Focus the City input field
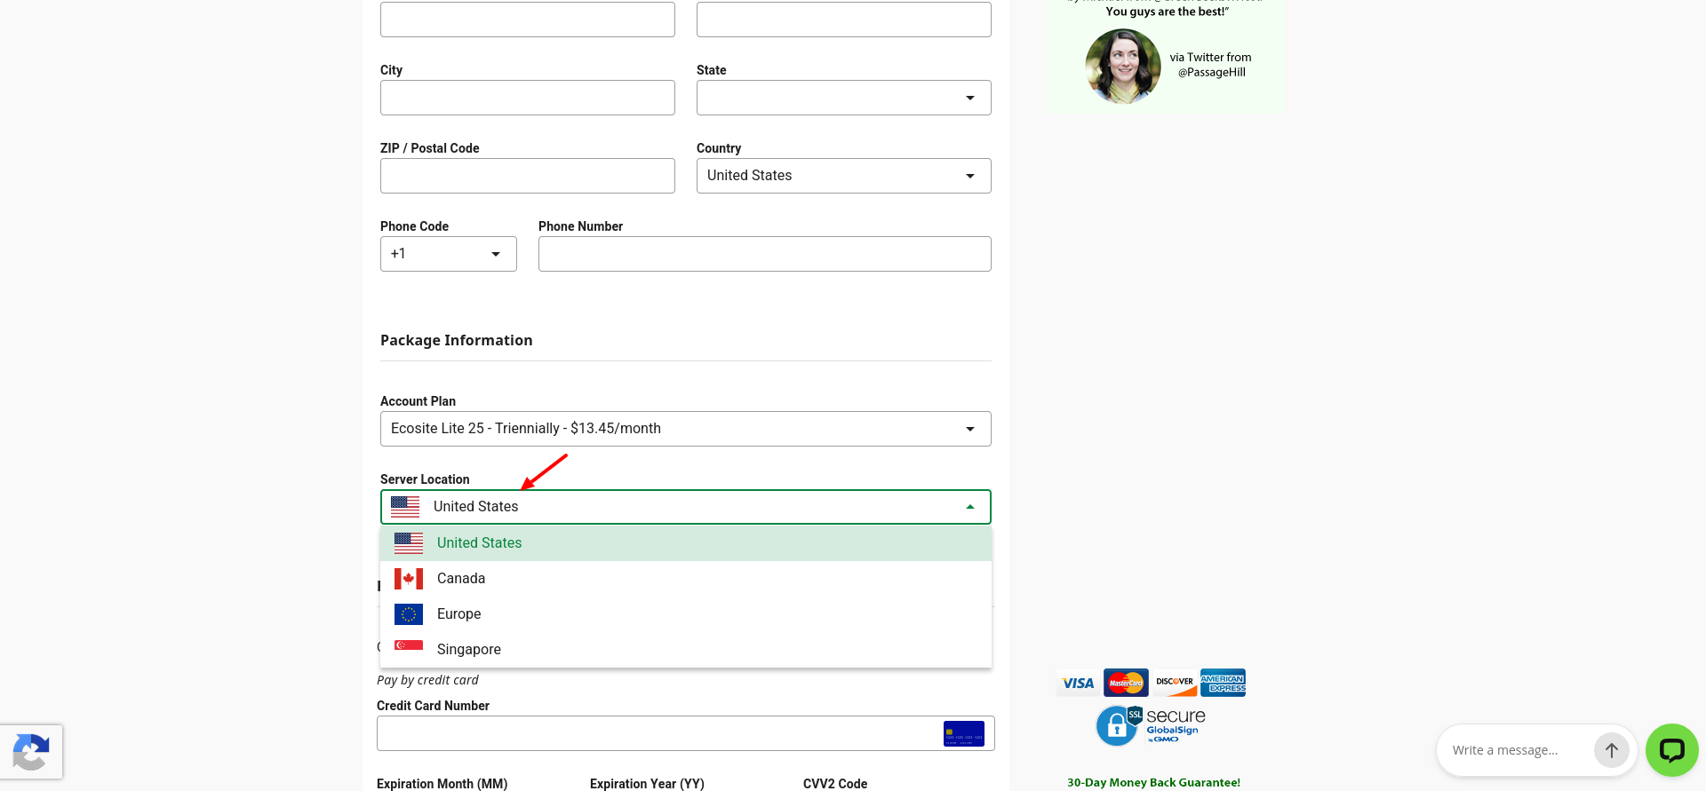 click(x=528, y=98)
